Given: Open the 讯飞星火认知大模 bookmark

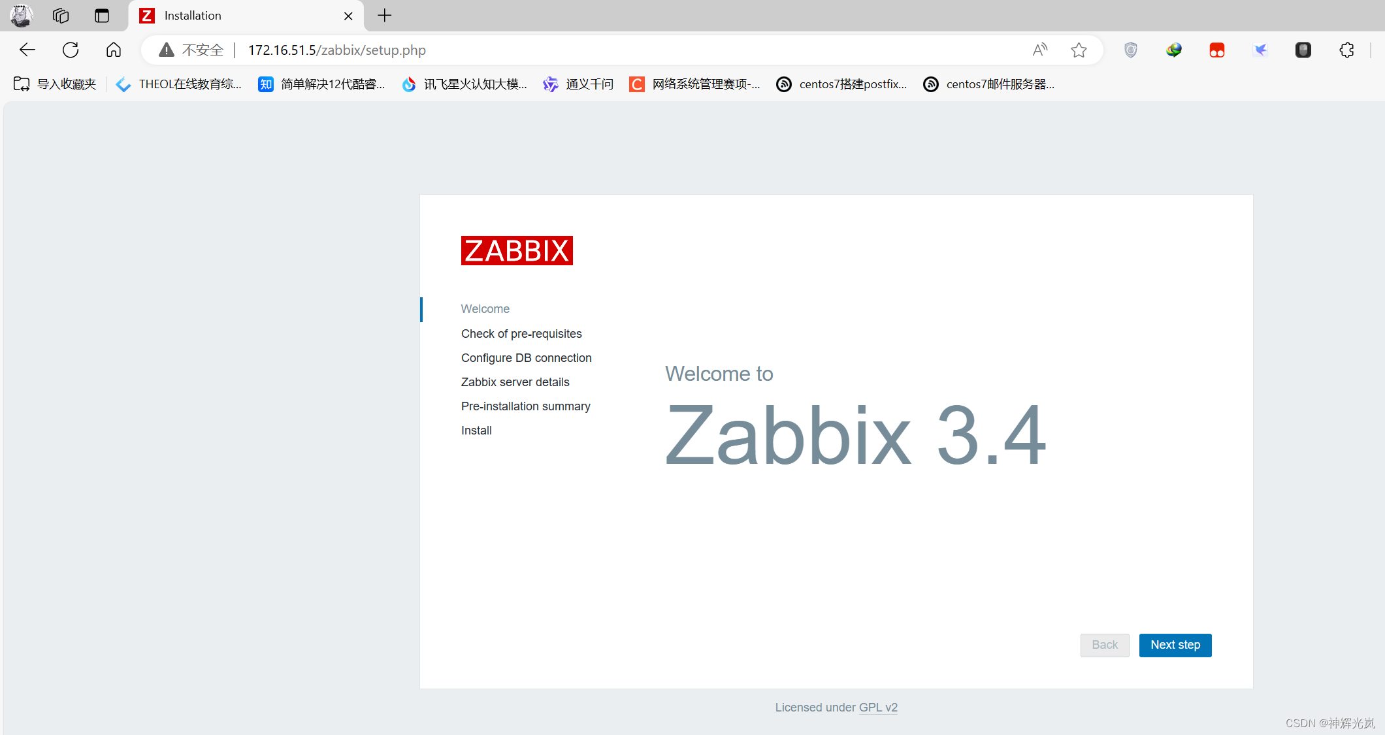Looking at the screenshot, I should (x=464, y=84).
